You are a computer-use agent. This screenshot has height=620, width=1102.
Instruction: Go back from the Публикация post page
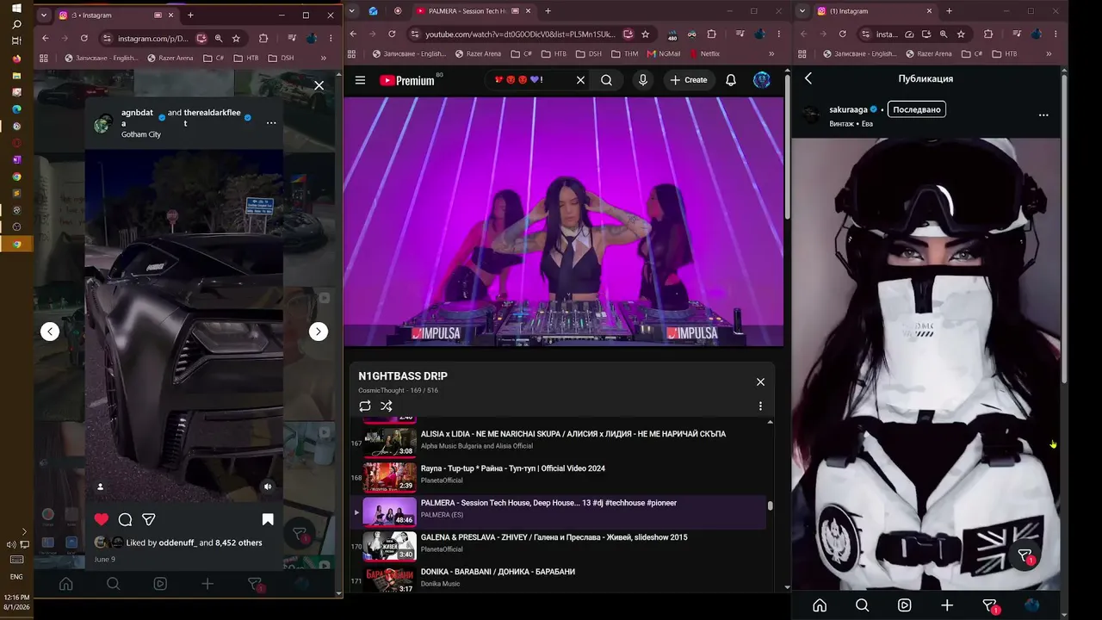point(808,78)
